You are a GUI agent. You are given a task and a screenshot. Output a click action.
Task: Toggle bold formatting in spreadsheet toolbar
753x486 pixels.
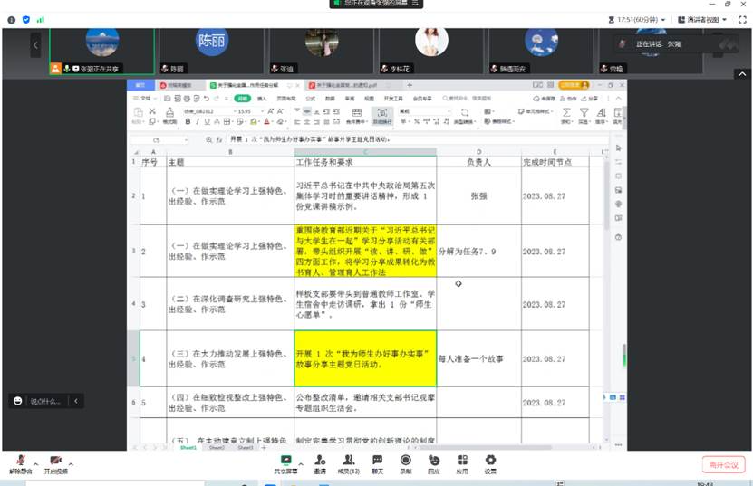pyautogui.click(x=189, y=120)
